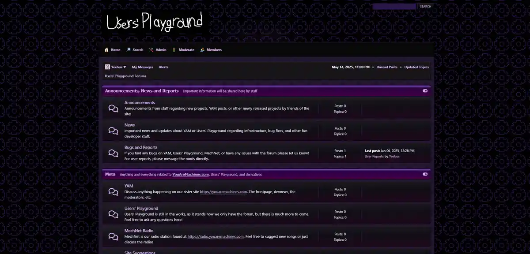Click the Moderate icon
The width and height of the screenshot is (530, 254).
[x=174, y=50]
